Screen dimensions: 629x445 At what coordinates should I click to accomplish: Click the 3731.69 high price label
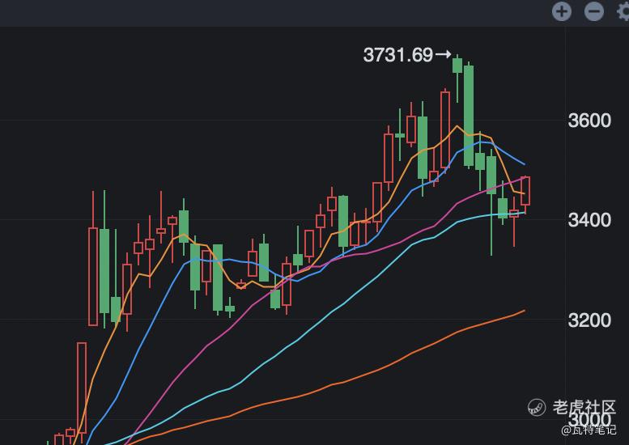point(397,55)
